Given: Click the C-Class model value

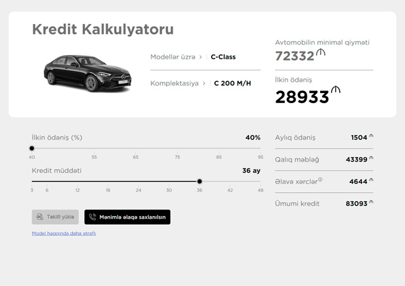Looking at the screenshot, I should point(223,57).
